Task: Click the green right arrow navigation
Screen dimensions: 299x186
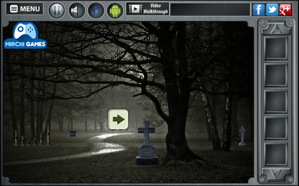Action: (118, 120)
